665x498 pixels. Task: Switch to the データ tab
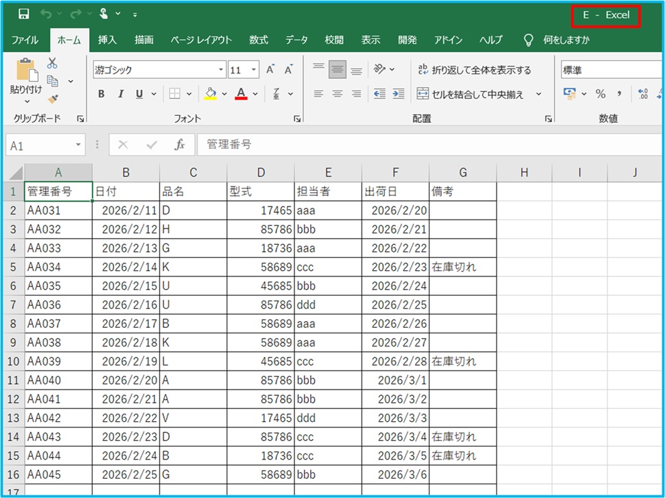(x=296, y=40)
